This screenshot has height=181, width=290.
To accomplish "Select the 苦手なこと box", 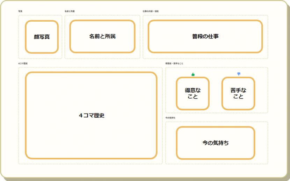I will pyautogui.click(x=238, y=93).
